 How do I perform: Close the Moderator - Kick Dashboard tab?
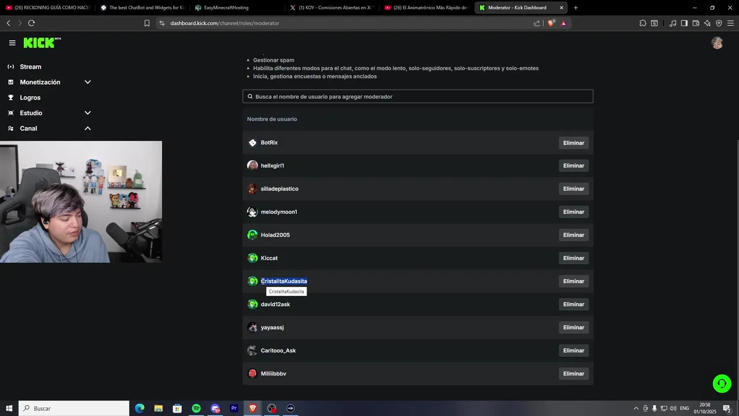point(561,8)
